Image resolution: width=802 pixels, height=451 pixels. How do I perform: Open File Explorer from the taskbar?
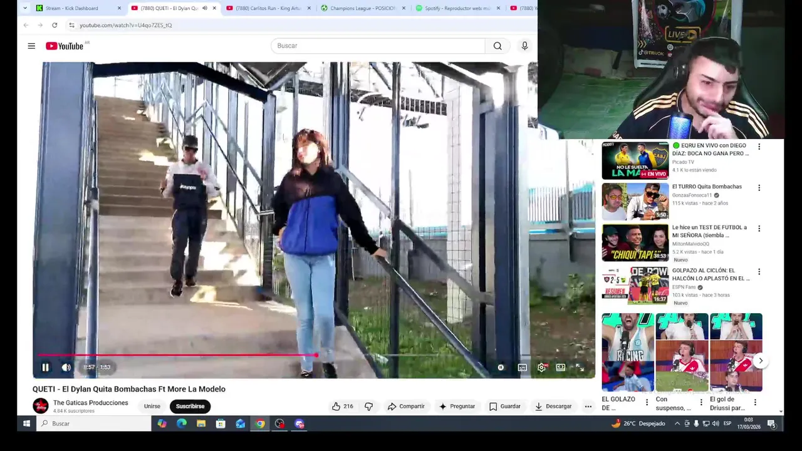pyautogui.click(x=201, y=424)
